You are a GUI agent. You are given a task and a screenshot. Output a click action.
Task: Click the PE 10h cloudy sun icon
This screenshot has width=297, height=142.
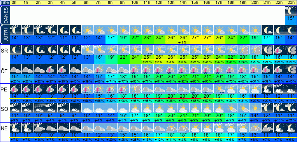click(135, 89)
